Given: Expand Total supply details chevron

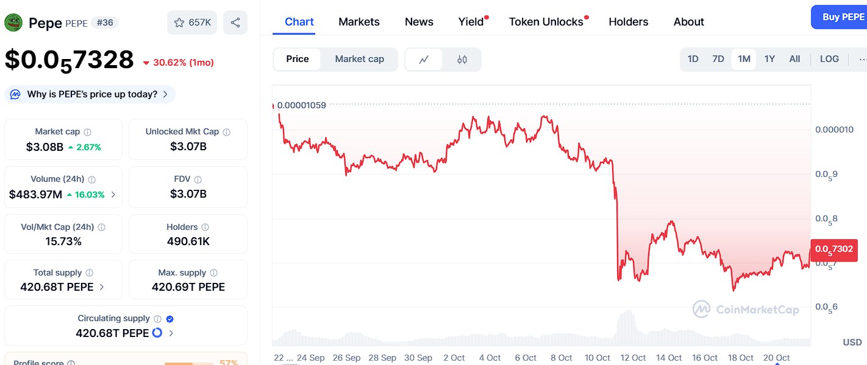Looking at the screenshot, I should point(102,287).
